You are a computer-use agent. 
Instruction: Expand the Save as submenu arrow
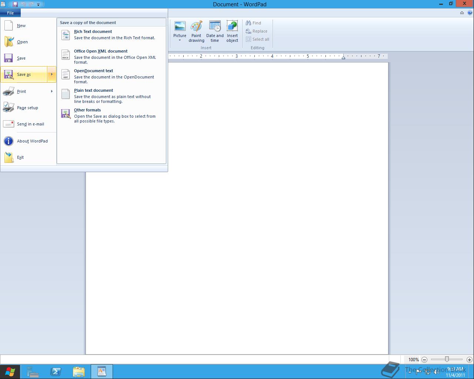click(51, 74)
